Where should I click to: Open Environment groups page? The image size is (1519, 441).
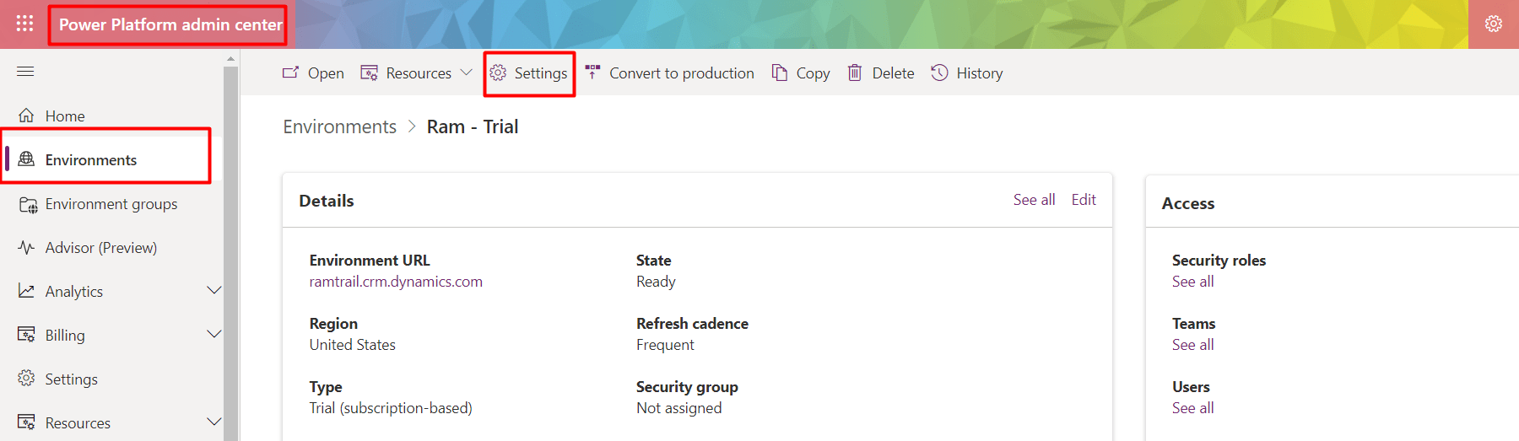pos(112,204)
